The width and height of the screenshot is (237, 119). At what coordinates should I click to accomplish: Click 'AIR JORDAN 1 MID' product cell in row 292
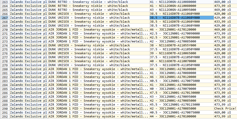(99, 116)
